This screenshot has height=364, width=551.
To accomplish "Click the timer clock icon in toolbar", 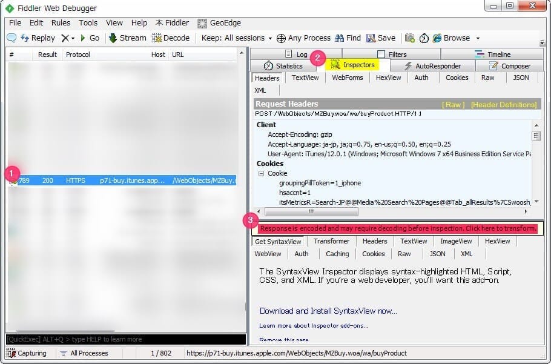I will 424,38.
